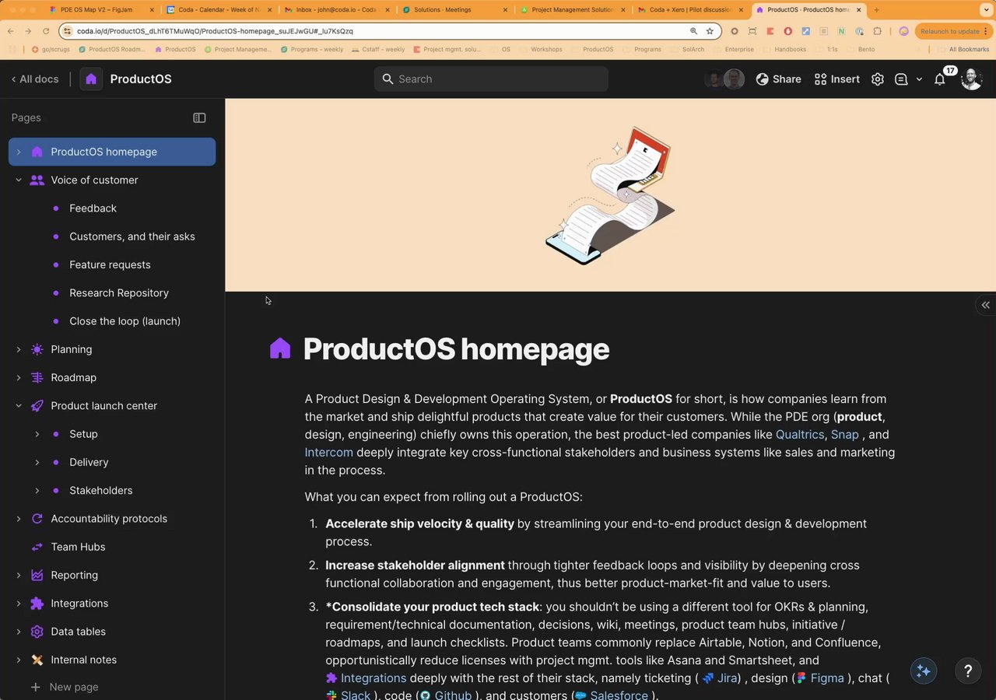Expand the Accountability protocols section
Screen dimensions: 996x700
coord(19,518)
